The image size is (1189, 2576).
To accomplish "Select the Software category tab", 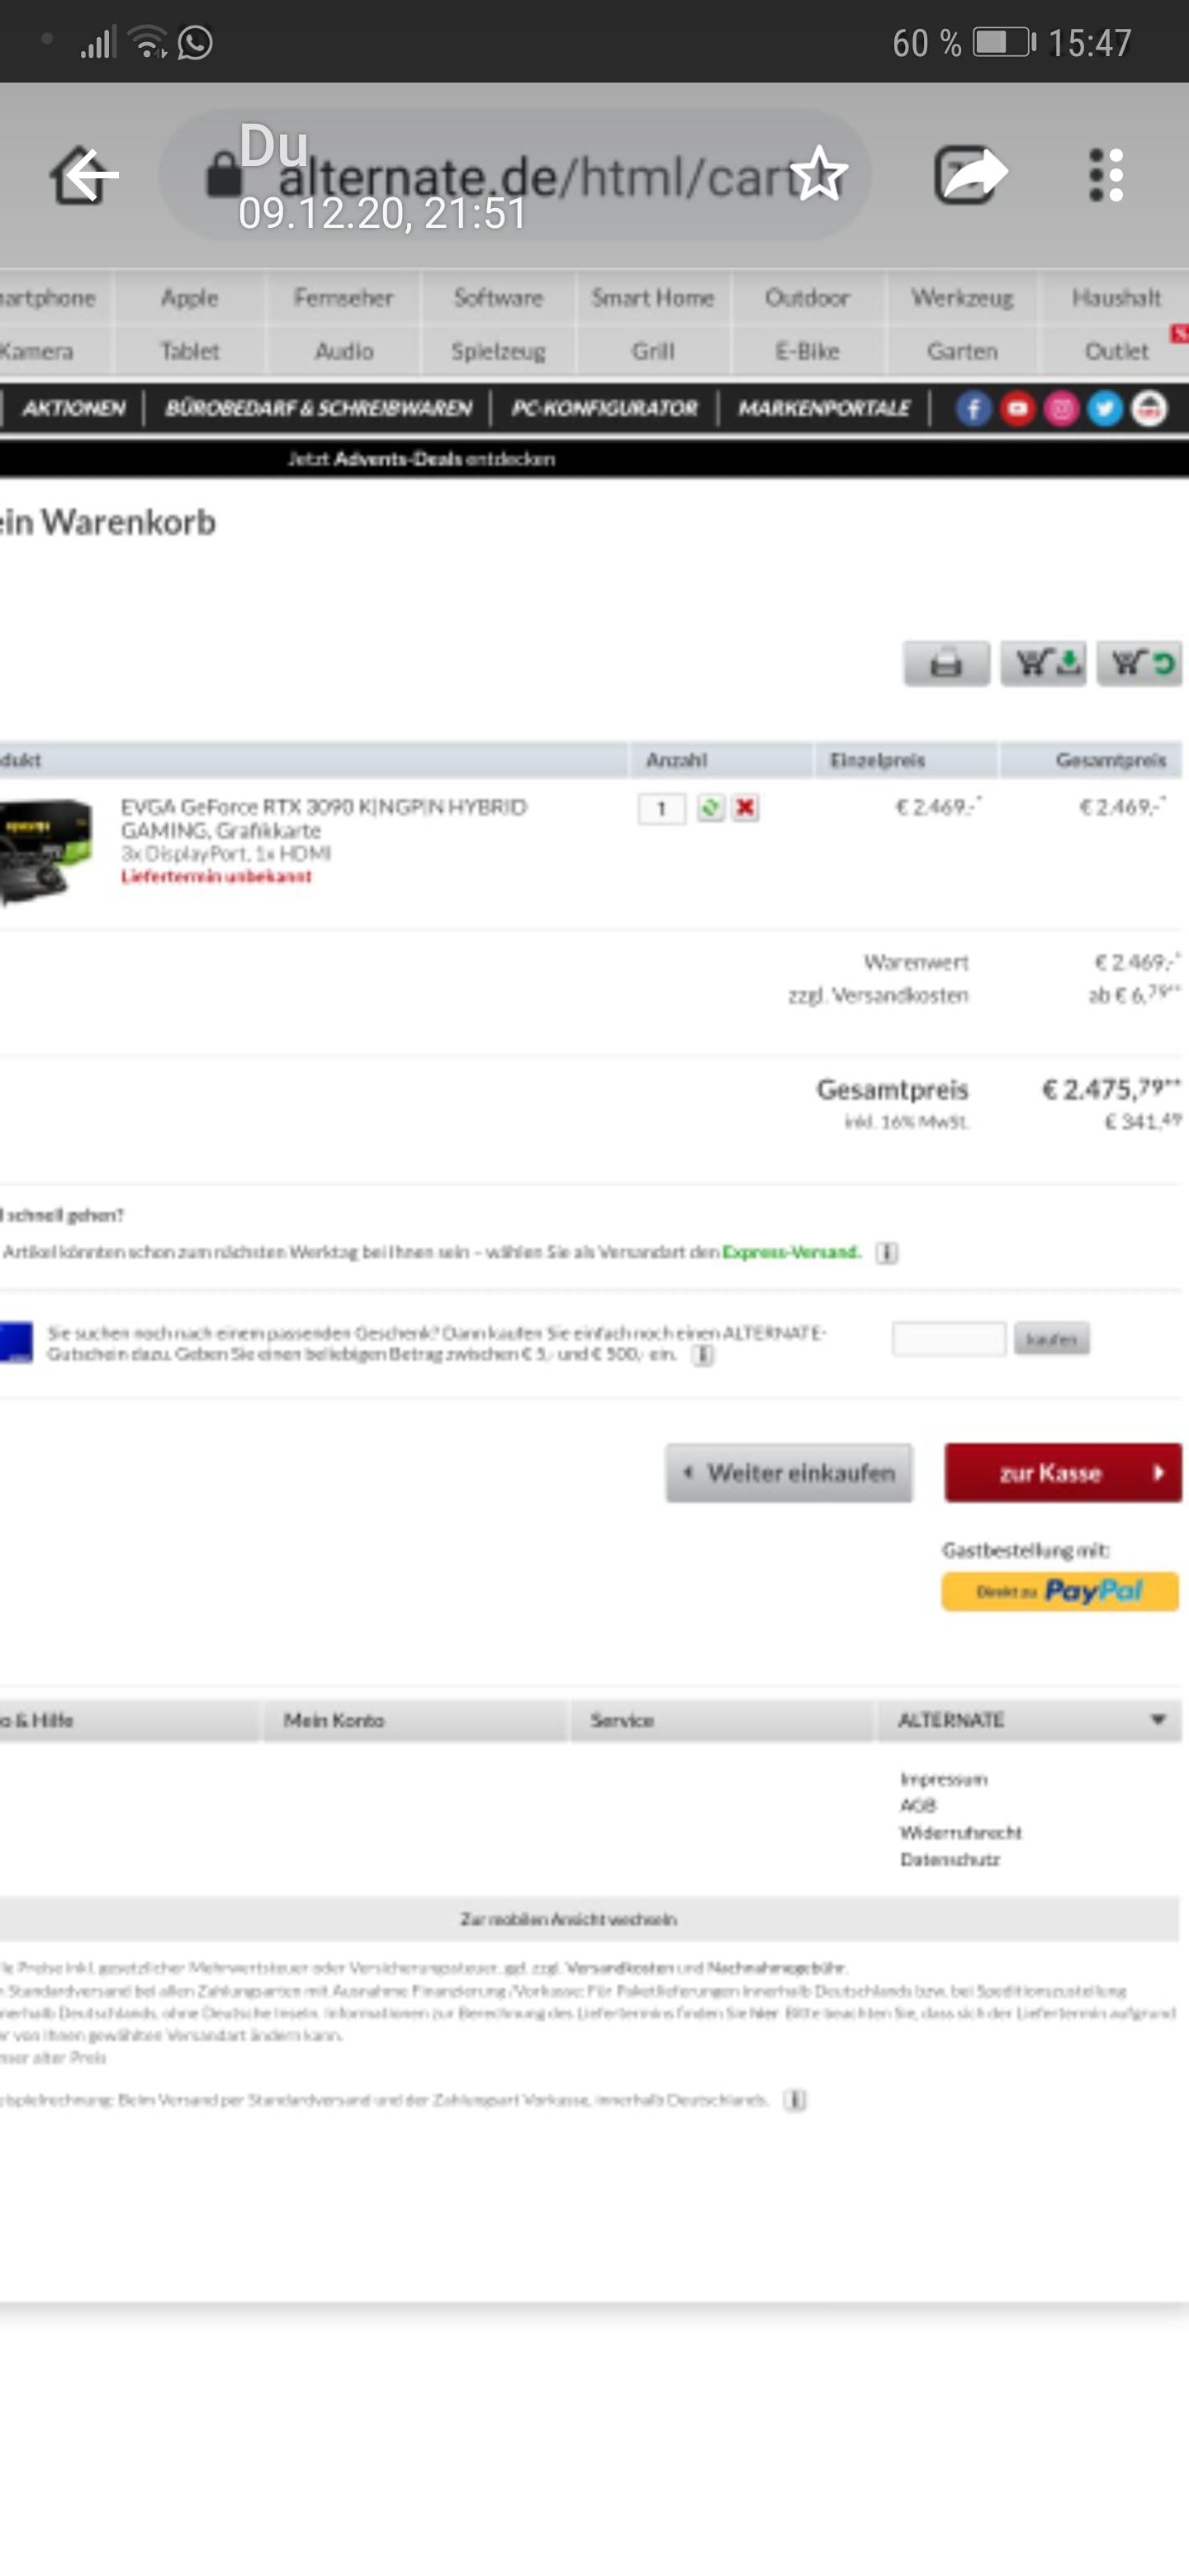I will pyautogui.click(x=498, y=298).
